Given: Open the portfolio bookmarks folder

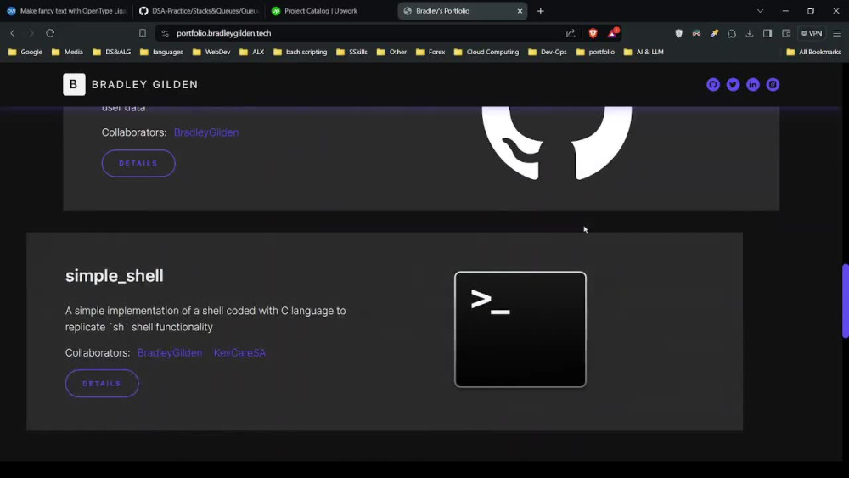Looking at the screenshot, I should pos(596,52).
